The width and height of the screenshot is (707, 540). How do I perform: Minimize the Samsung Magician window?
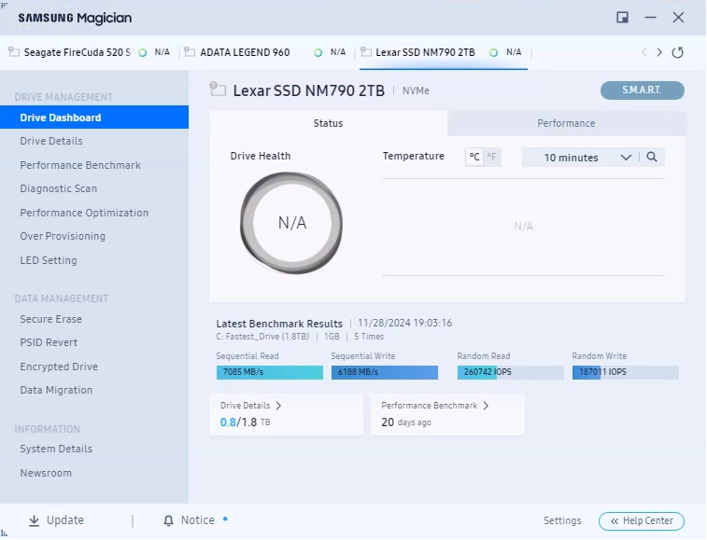click(650, 18)
